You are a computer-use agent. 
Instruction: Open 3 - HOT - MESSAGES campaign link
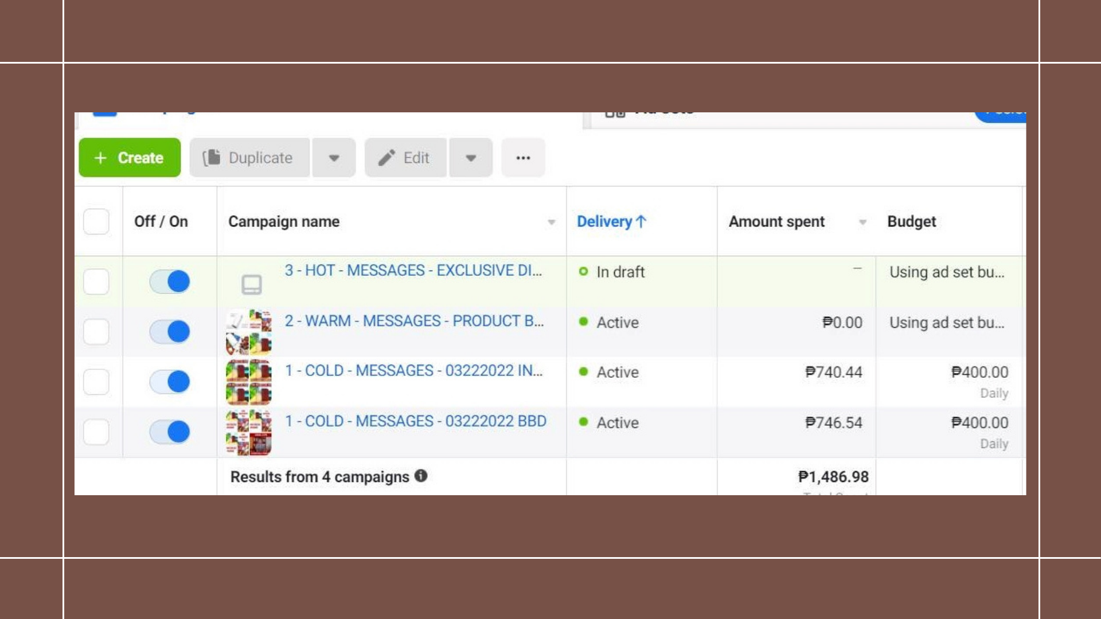pyautogui.click(x=413, y=271)
